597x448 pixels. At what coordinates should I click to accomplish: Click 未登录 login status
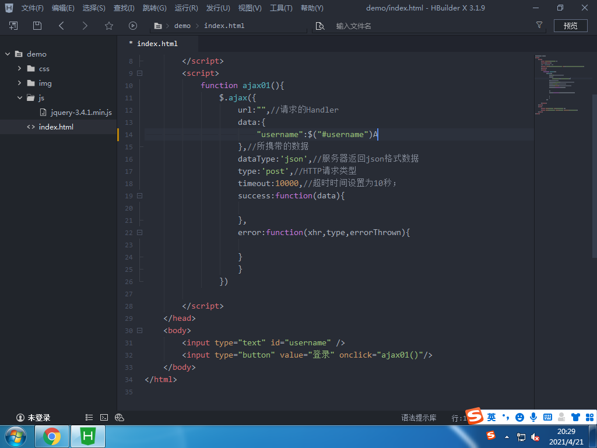coord(33,418)
